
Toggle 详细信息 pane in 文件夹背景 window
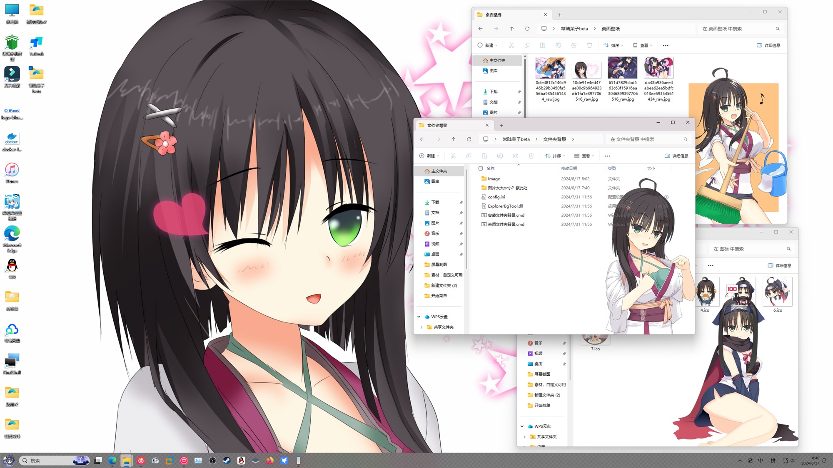click(676, 156)
